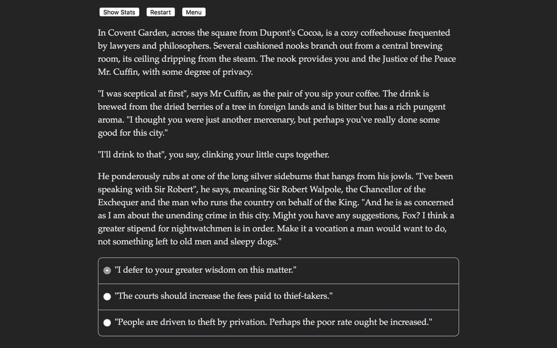Viewport: 557px width, 348px height.
Task: Open the game's Menu options
Action: [x=193, y=12]
